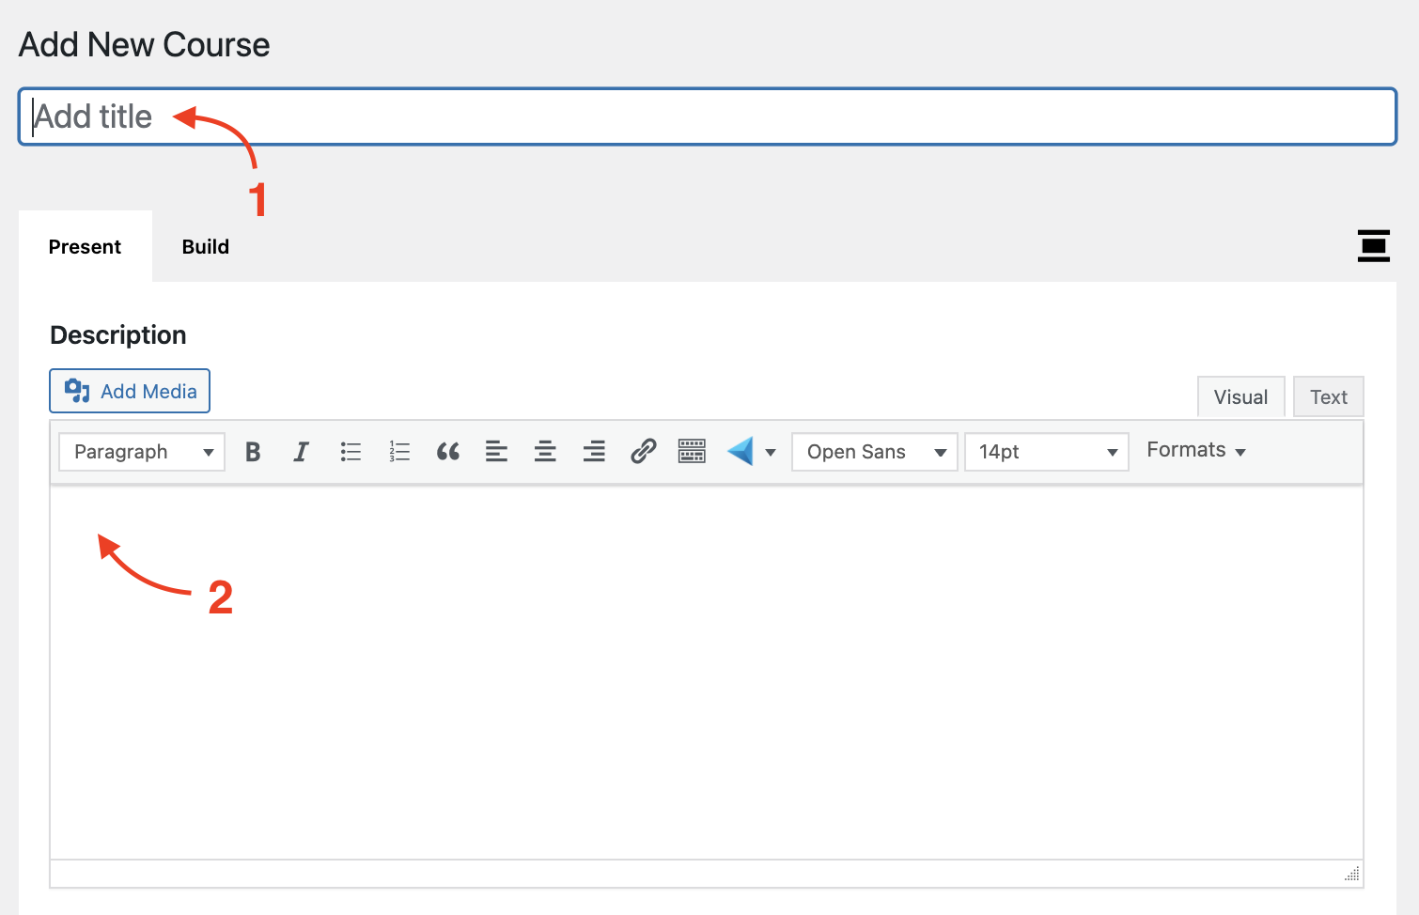1419x915 pixels.
Task: Toggle the toolbar kitchen sink icon
Action: (x=692, y=452)
